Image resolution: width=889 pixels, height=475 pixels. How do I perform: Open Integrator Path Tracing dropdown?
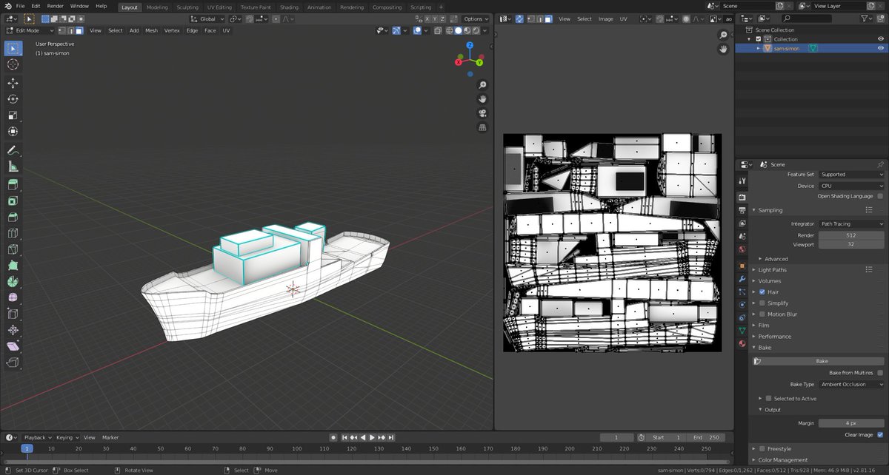click(x=851, y=223)
